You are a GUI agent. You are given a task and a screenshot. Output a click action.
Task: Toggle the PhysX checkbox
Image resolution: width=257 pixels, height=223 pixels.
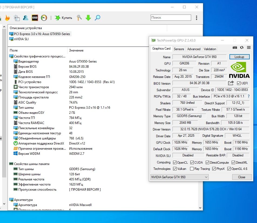(x=214, y=169)
